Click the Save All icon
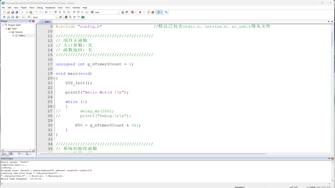 (x=17, y=12)
